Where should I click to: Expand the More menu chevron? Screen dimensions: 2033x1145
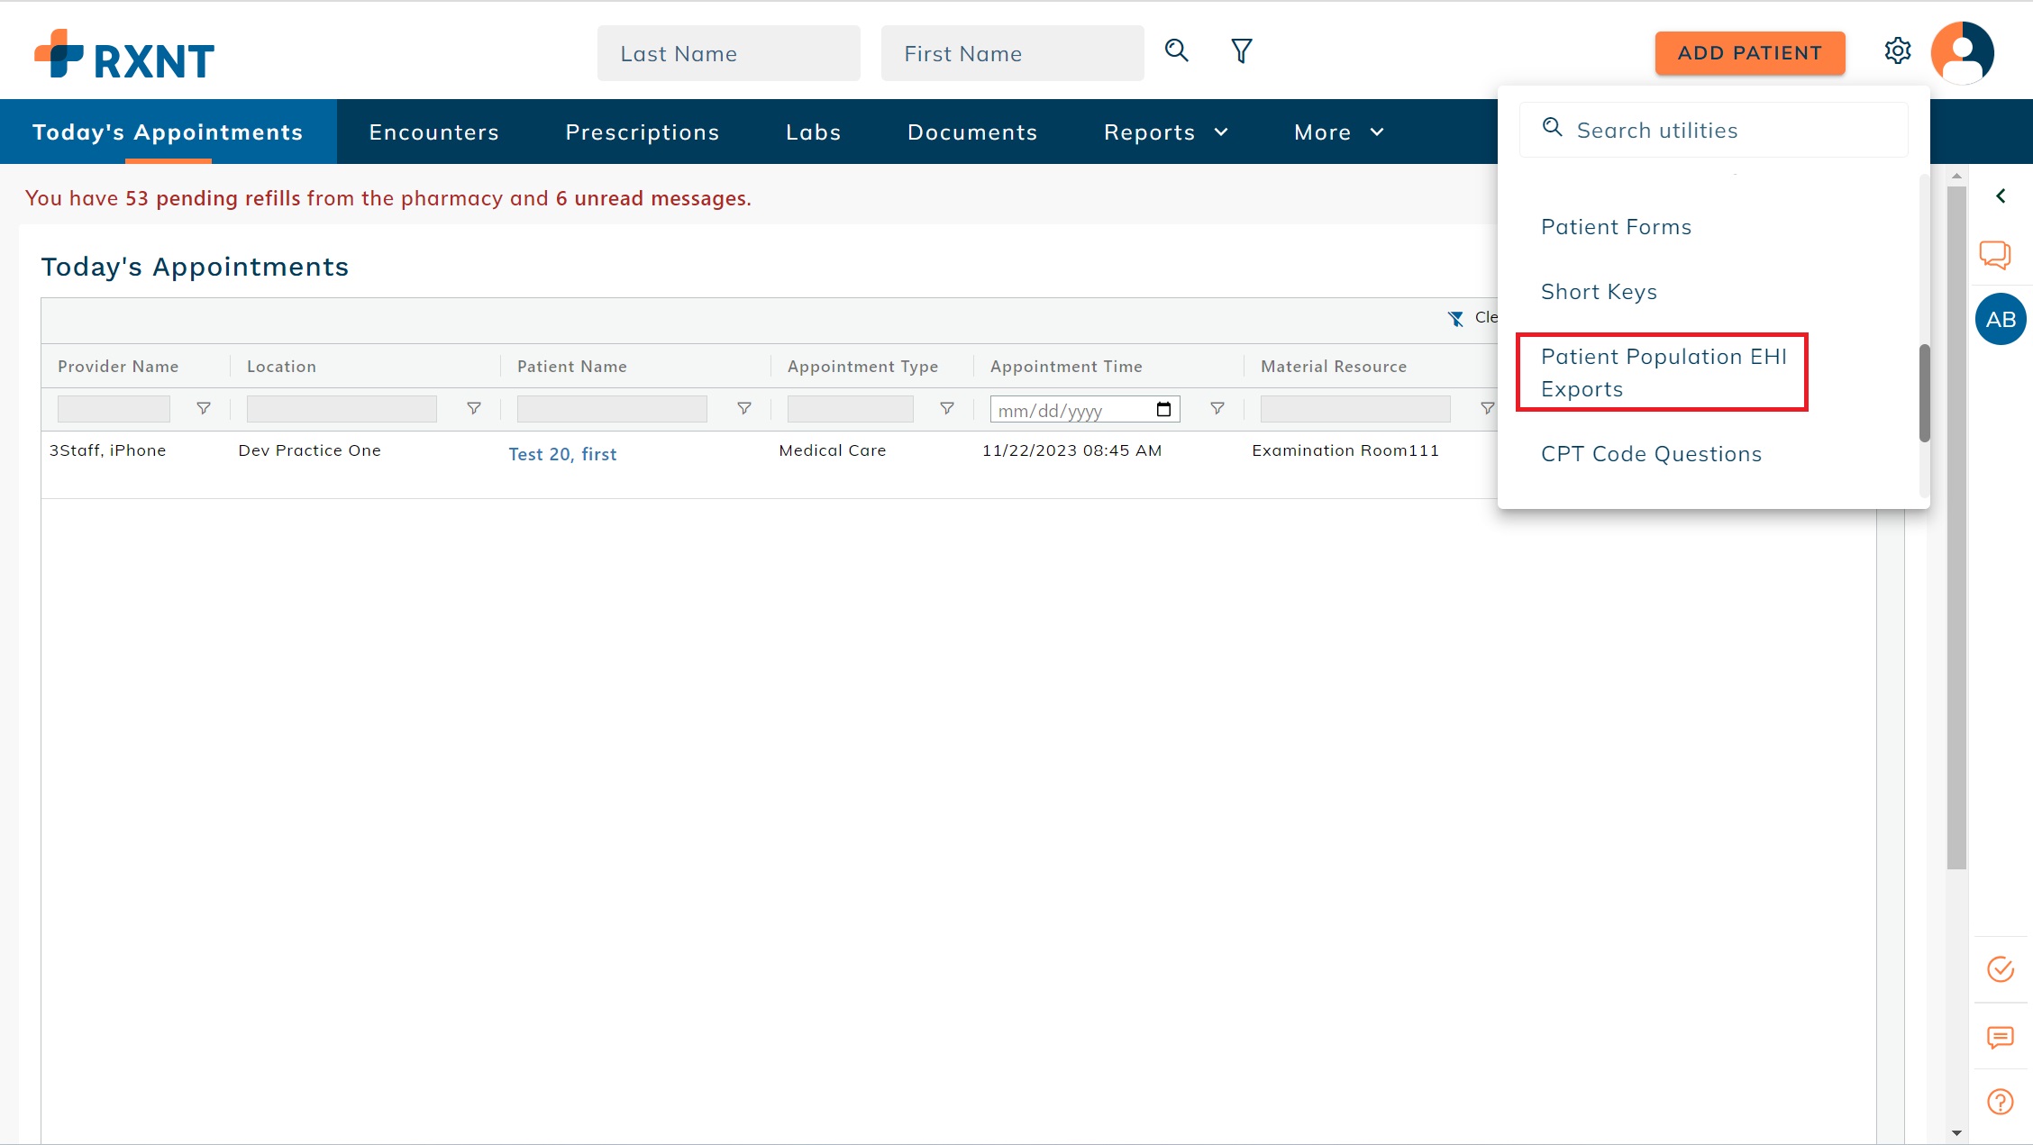pos(1377,132)
